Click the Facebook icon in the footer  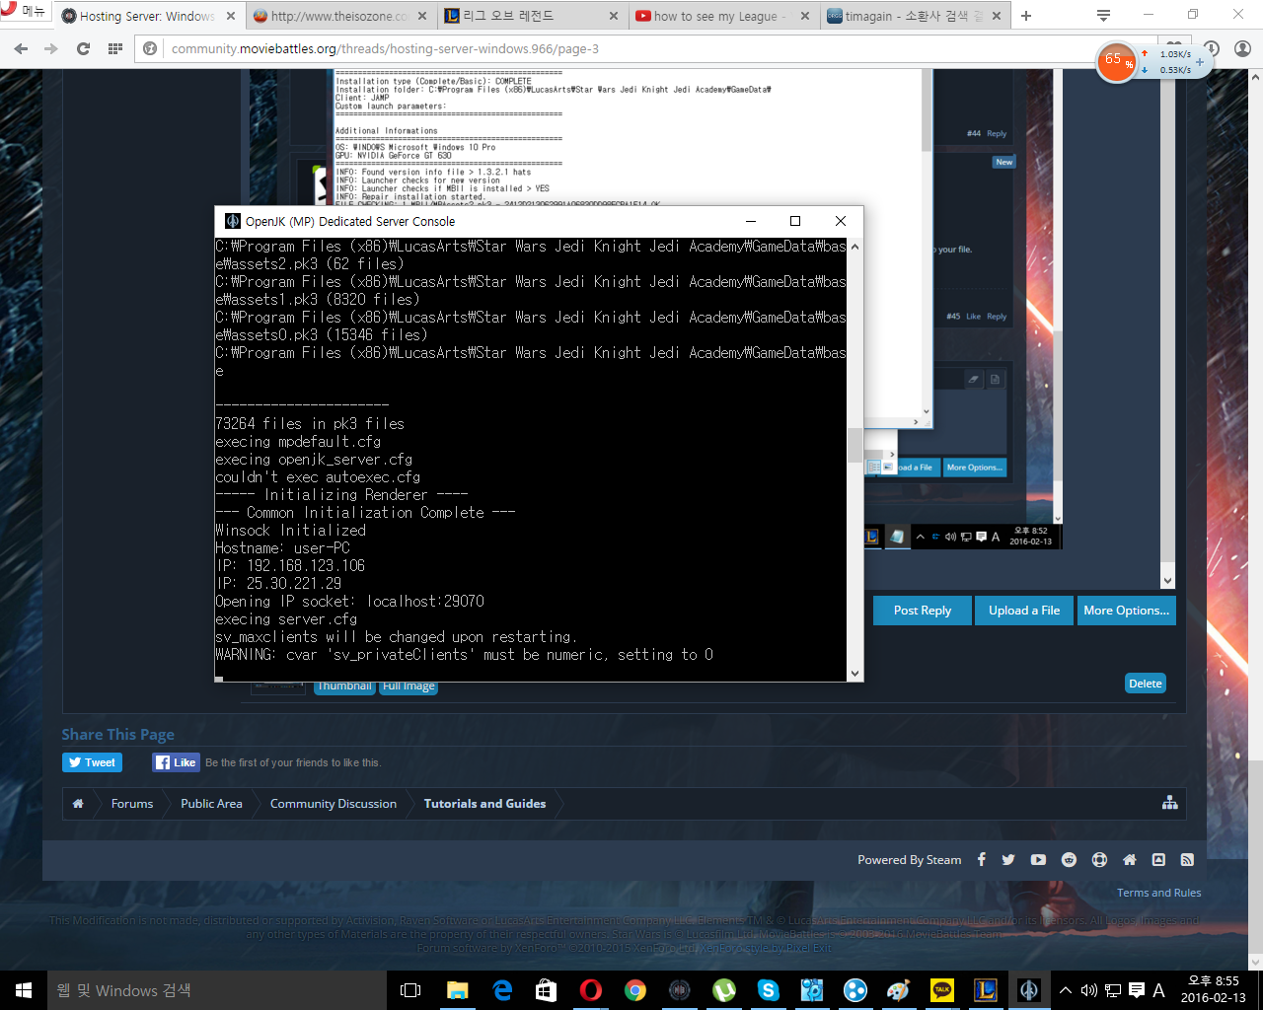coord(981,859)
